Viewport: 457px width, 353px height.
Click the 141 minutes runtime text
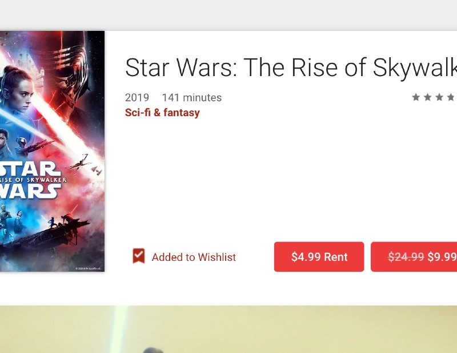(191, 98)
